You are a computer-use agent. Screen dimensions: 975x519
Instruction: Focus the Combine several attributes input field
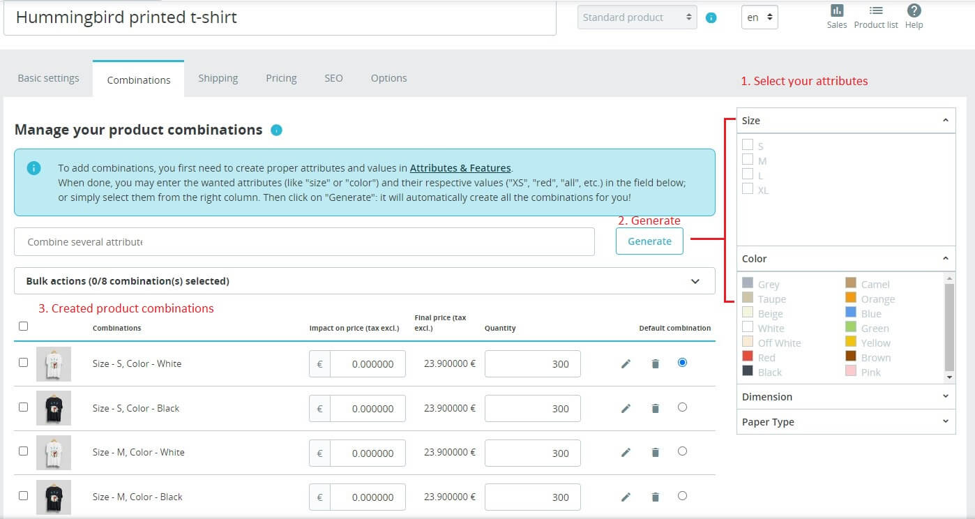tap(304, 241)
